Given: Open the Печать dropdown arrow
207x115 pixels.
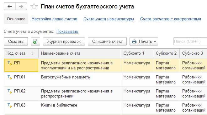Looking at the screenshot, I should [x=155, y=42].
